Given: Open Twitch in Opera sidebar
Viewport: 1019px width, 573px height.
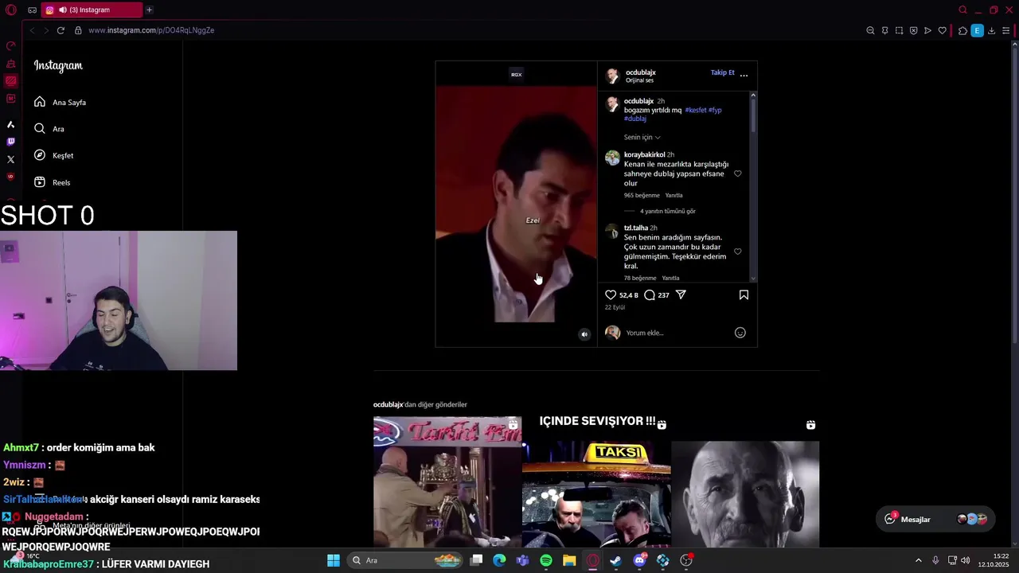Looking at the screenshot, I should pyautogui.click(x=10, y=142).
